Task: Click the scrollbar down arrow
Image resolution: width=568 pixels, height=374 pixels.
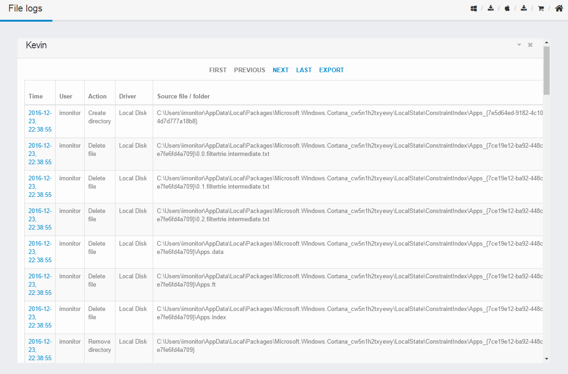Action: [546, 358]
